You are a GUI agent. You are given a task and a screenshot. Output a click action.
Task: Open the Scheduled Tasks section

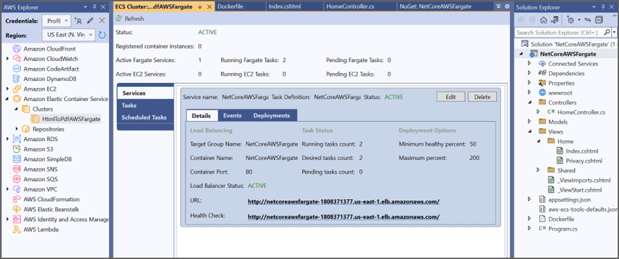tap(145, 117)
